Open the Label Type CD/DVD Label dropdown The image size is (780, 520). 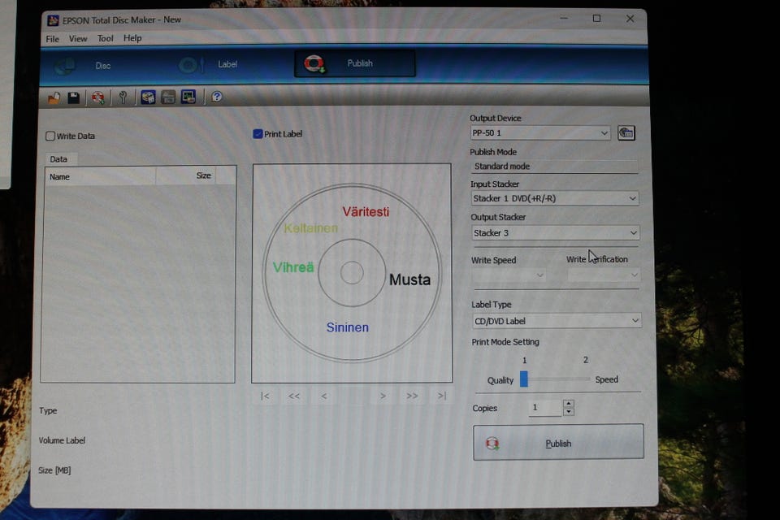(556, 321)
